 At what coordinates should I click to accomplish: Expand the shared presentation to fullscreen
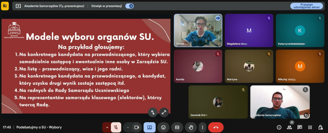[x=164, y=112]
